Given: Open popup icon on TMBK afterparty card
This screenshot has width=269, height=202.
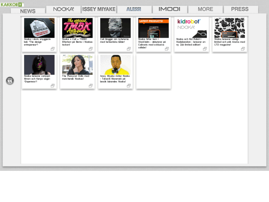Looking at the screenshot, I should tap(91, 49).
